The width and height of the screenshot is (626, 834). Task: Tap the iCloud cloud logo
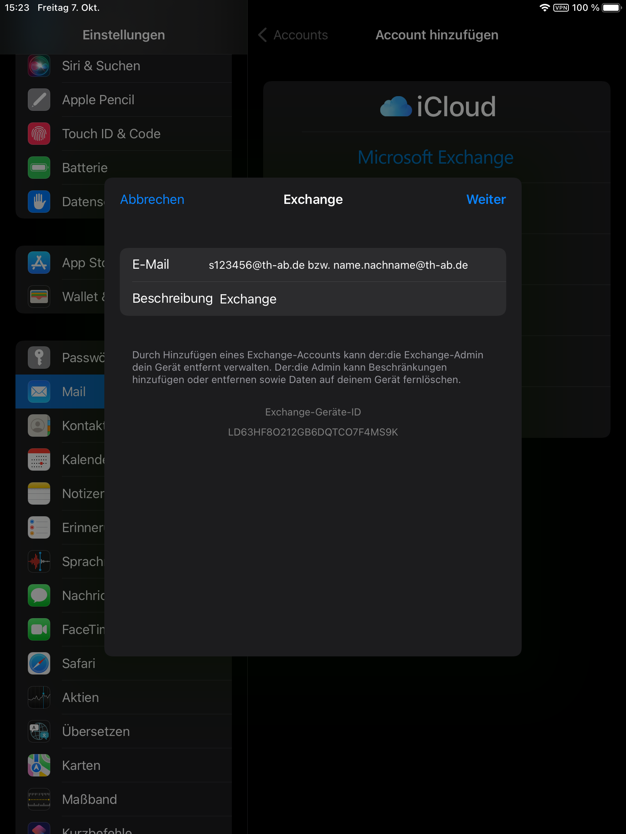click(396, 107)
